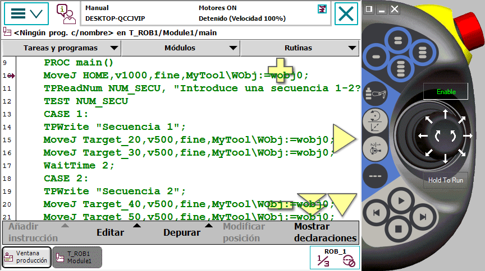Switch to Ventana producción tab
Screen dimensions: 485x271
coord(26,257)
